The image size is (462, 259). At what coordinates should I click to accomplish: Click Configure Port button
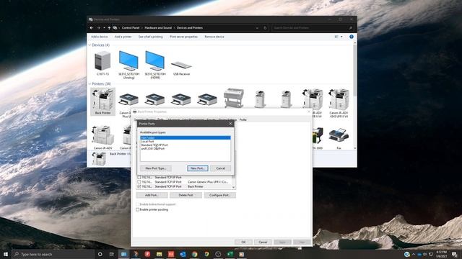click(219, 195)
